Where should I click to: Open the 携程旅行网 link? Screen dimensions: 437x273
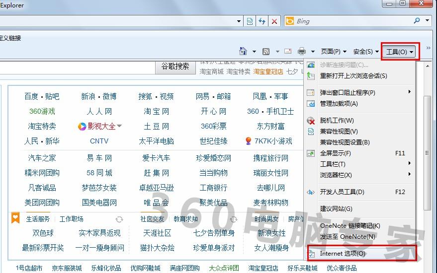[x=270, y=158]
